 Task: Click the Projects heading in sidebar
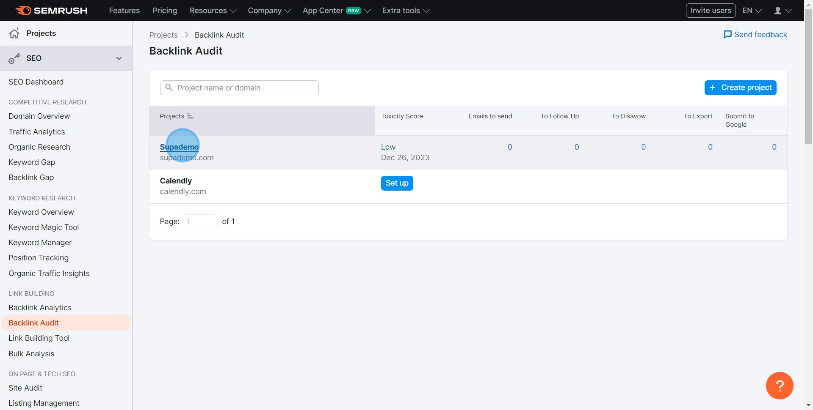point(41,33)
